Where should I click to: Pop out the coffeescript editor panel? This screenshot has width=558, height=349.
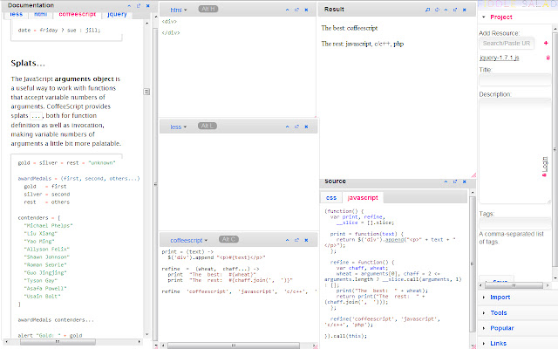click(296, 241)
